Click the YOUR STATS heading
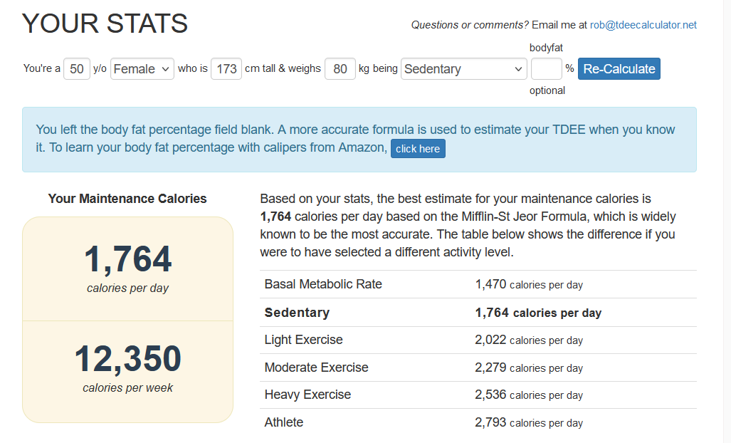Screen dimensions: 731x443 pos(105,24)
